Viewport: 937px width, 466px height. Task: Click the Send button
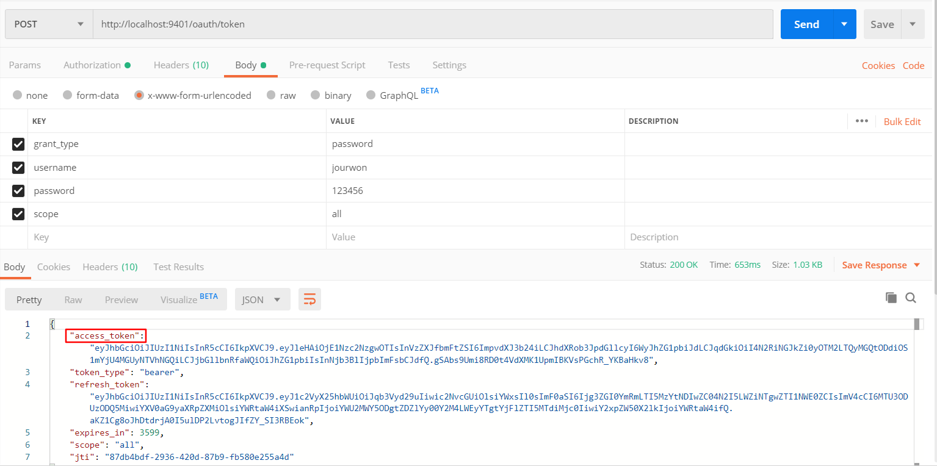click(806, 24)
